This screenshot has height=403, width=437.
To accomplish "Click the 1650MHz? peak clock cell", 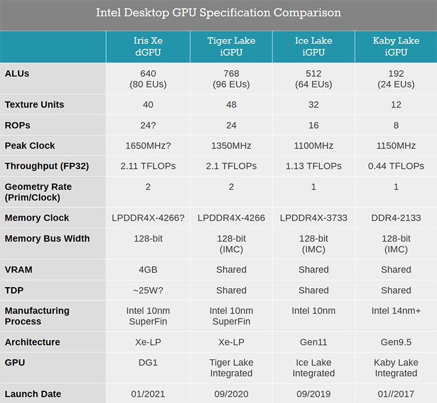I will click(x=148, y=146).
